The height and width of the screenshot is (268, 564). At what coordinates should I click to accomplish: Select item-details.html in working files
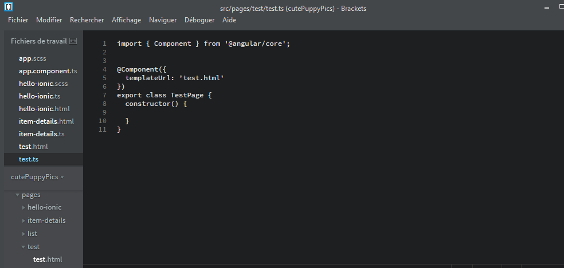point(46,121)
